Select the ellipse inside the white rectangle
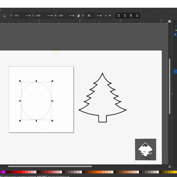 click(x=36, y=101)
